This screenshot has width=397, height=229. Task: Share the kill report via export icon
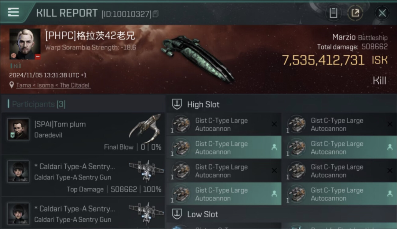click(355, 13)
